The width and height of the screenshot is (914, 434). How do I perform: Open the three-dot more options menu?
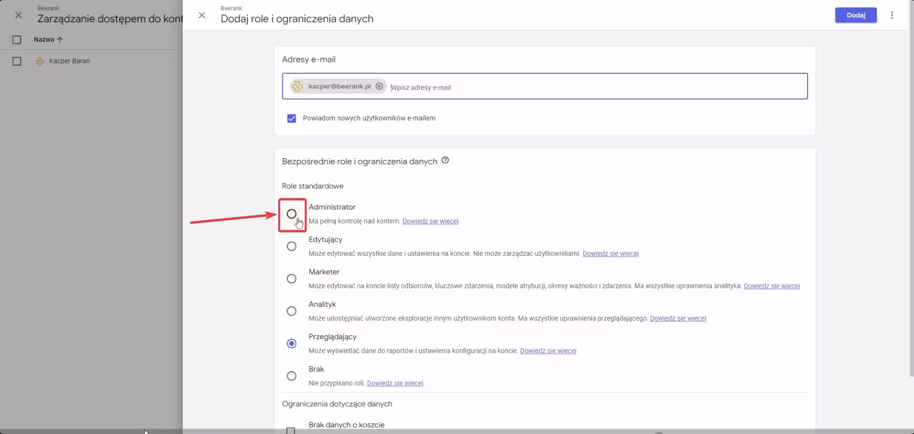click(x=892, y=15)
